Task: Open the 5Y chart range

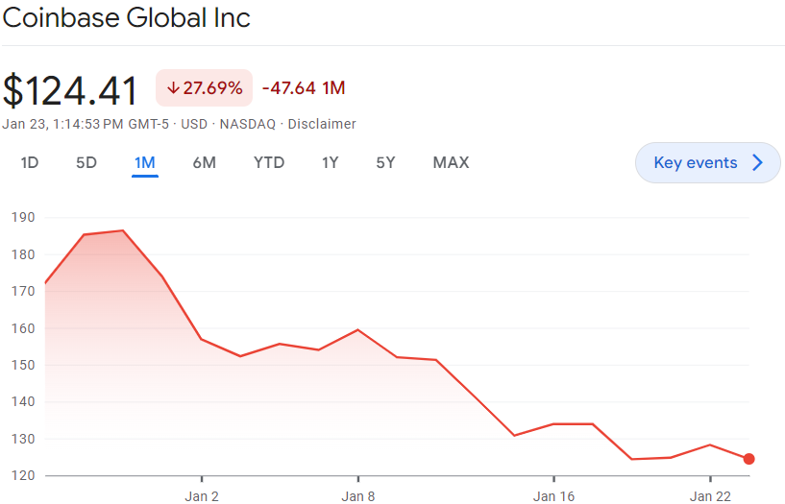Action: pos(385,162)
